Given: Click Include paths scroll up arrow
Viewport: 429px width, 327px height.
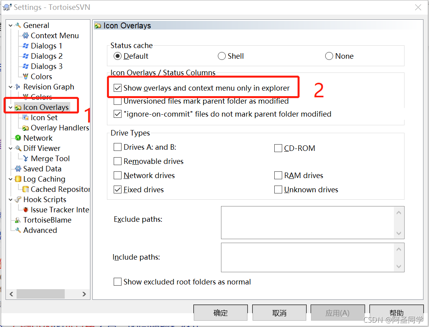Looking at the screenshot, I should [399, 249].
